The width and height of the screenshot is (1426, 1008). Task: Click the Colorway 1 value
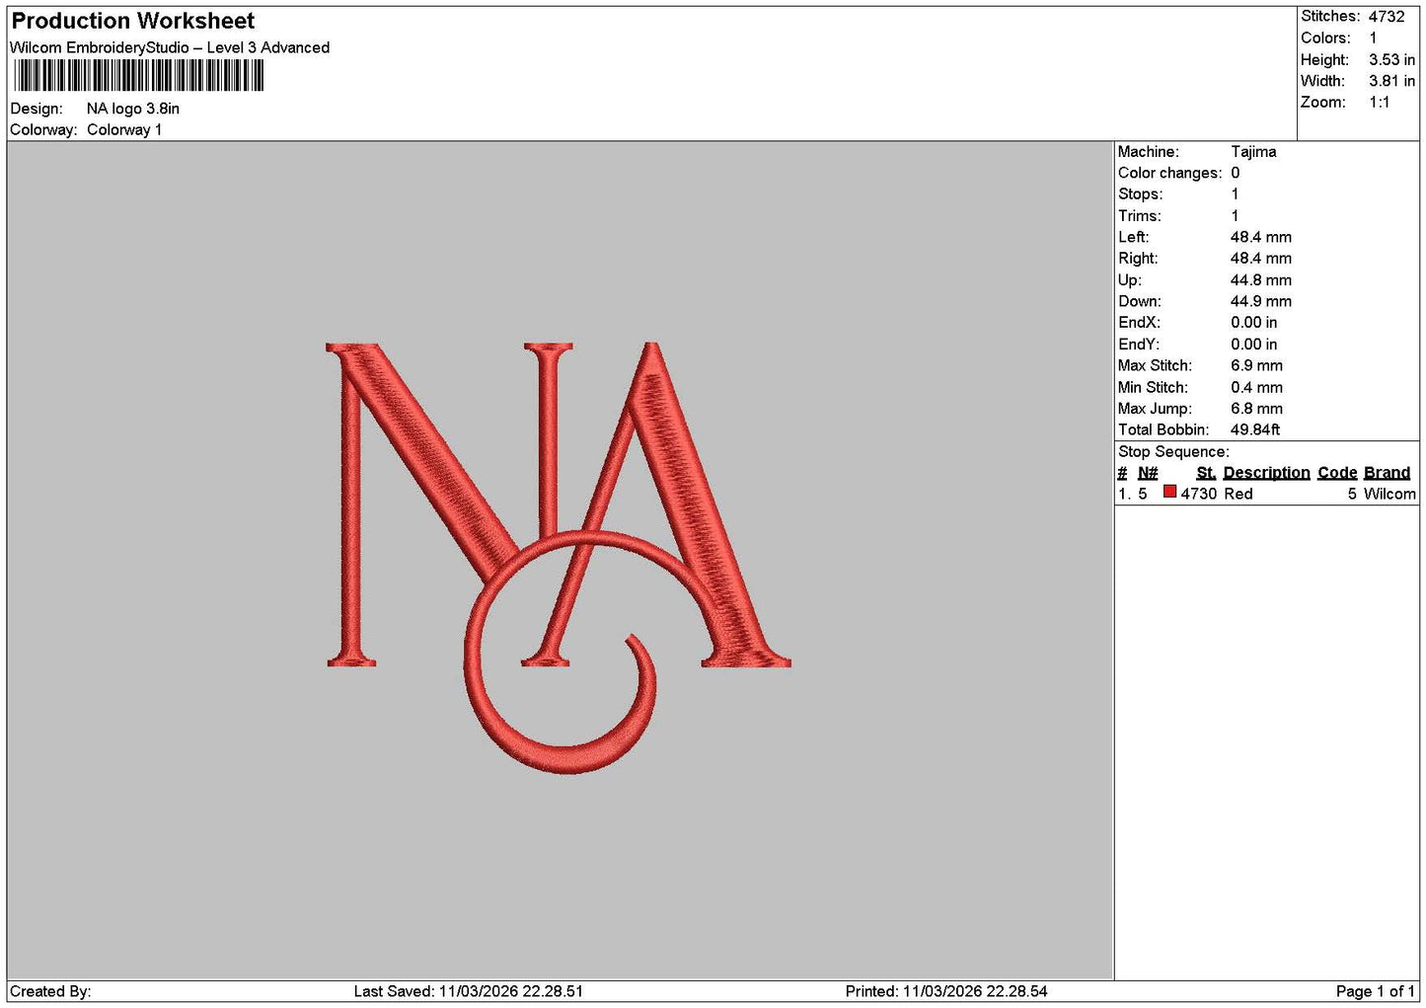124,129
